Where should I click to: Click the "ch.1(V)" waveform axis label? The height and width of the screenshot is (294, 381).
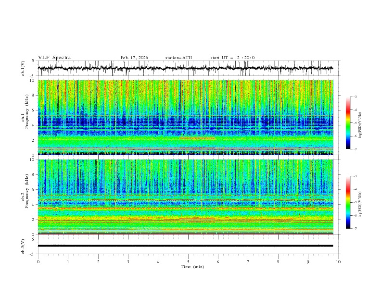click(x=23, y=68)
